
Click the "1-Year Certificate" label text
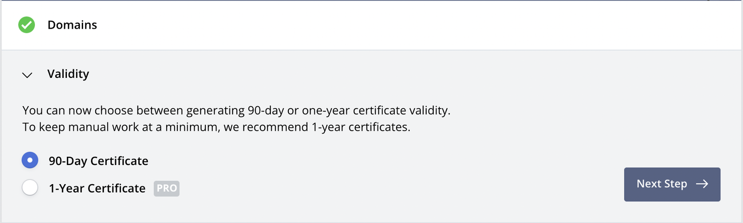tap(97, 188)
